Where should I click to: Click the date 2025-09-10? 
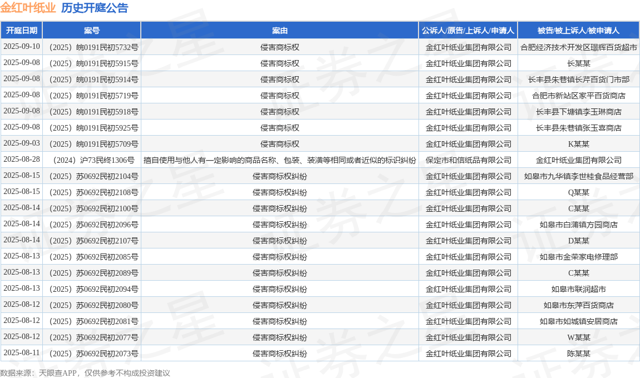click(x=22, y=47)
